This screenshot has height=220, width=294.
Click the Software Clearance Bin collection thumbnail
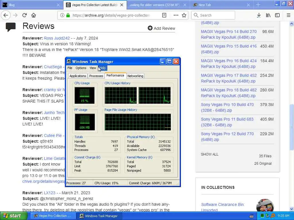[x=265, y=206]
